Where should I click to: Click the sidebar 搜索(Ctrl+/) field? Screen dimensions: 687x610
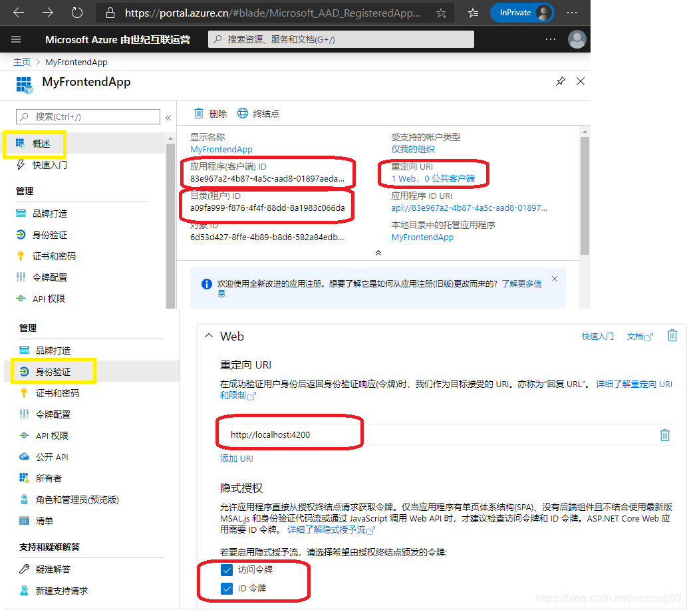point(88,116)
